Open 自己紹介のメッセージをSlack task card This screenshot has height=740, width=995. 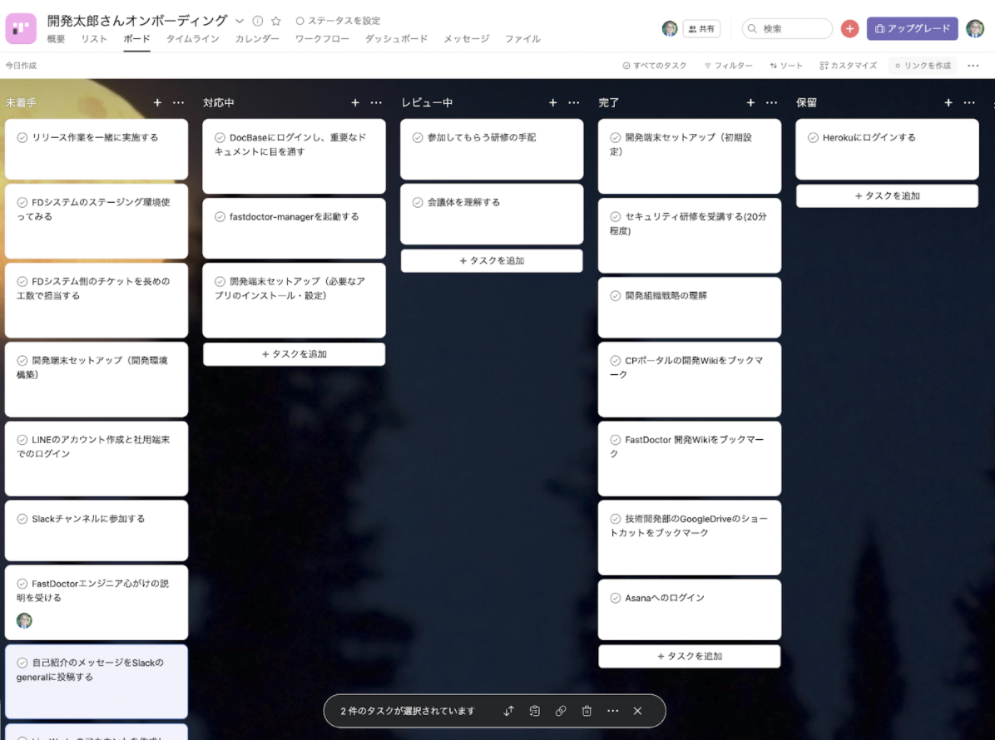tap(97, 682)
